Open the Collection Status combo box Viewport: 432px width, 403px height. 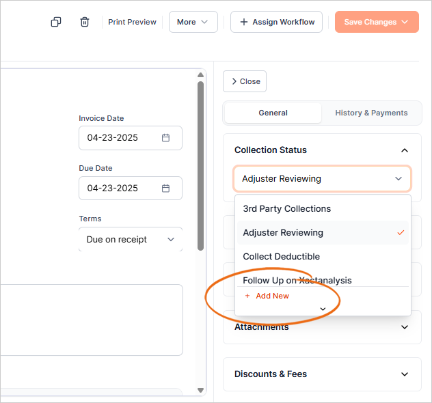[322, 179]
